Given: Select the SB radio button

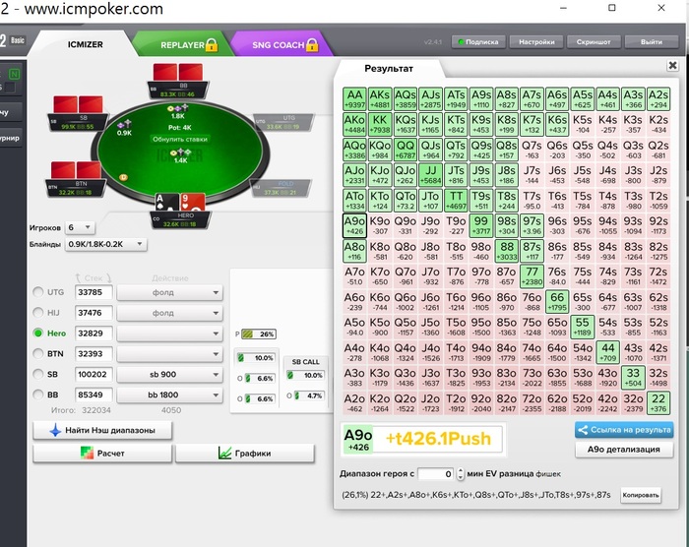Looking at the screenshot, I should [x=38, y=374].
